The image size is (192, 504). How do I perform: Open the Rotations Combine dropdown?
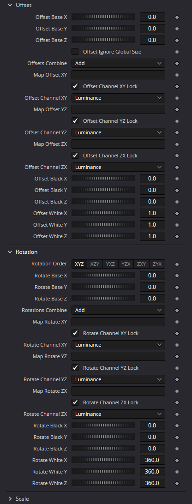(x=118, y=310)
